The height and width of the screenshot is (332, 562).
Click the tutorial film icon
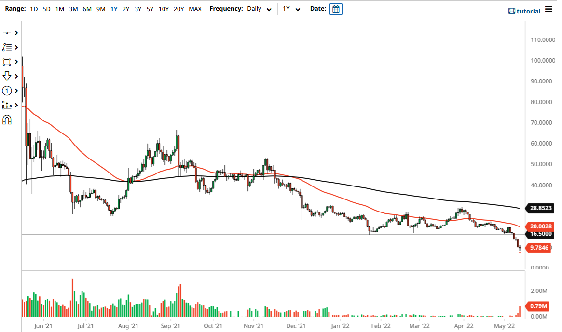click(512, 11)
